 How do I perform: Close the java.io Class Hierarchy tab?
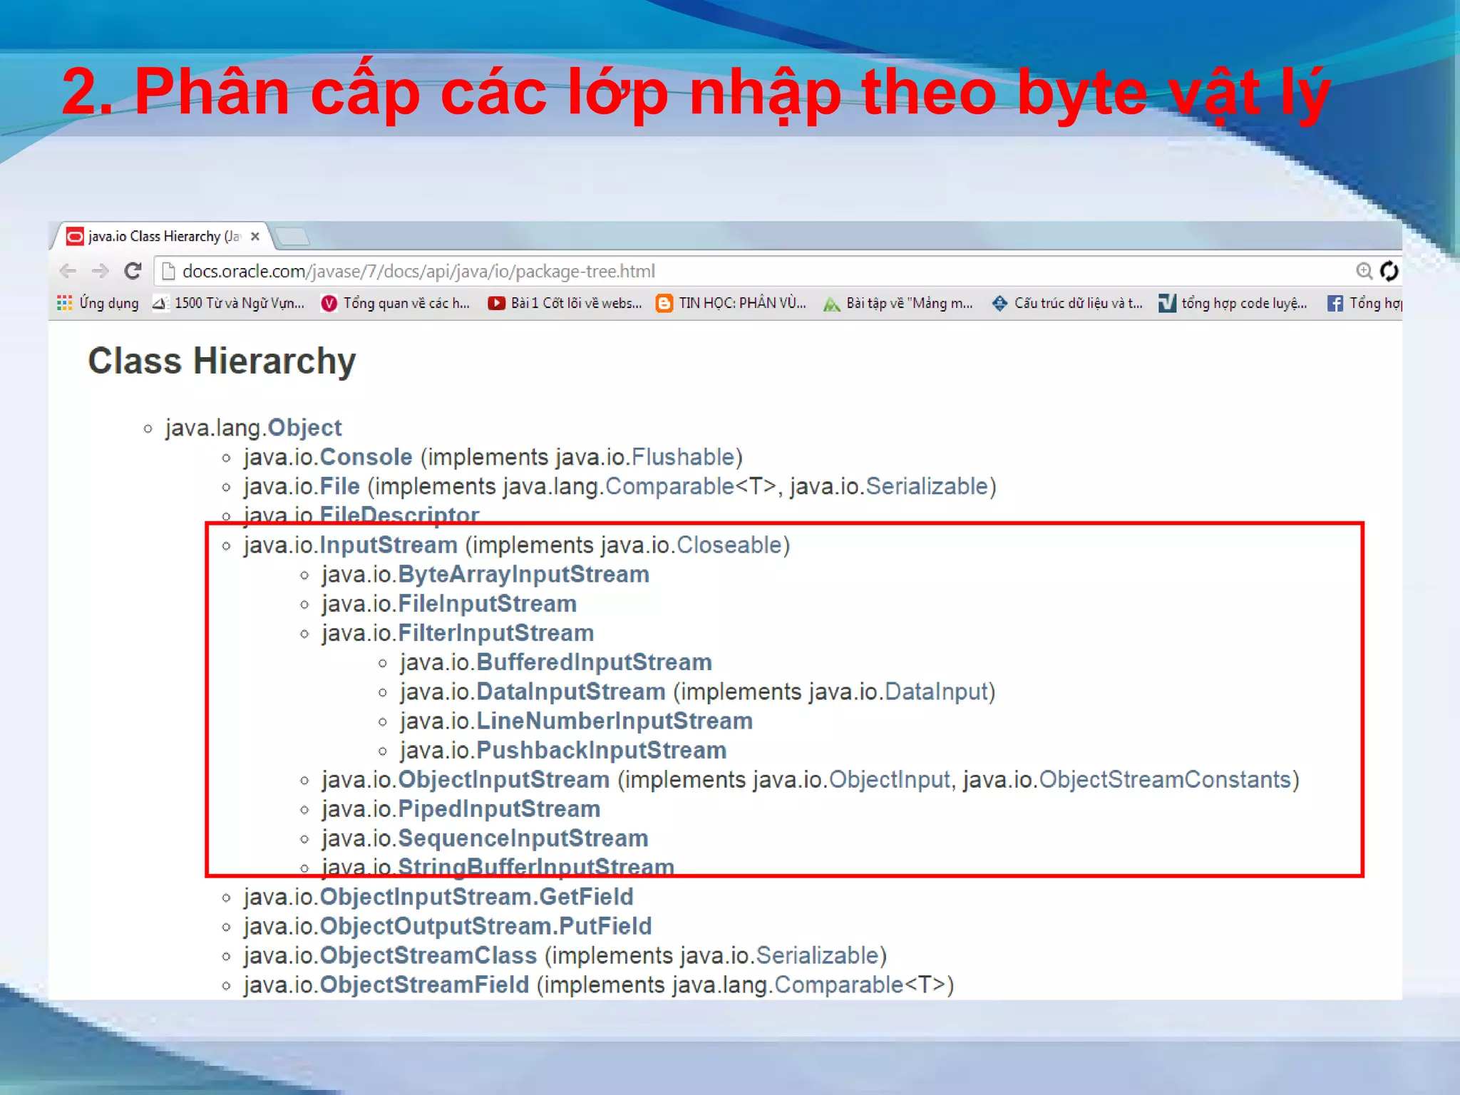pyautogui.click(x=255, y=236)
